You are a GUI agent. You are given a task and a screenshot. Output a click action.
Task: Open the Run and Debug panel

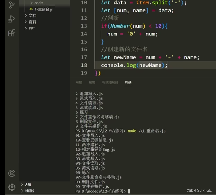(12, 18)
